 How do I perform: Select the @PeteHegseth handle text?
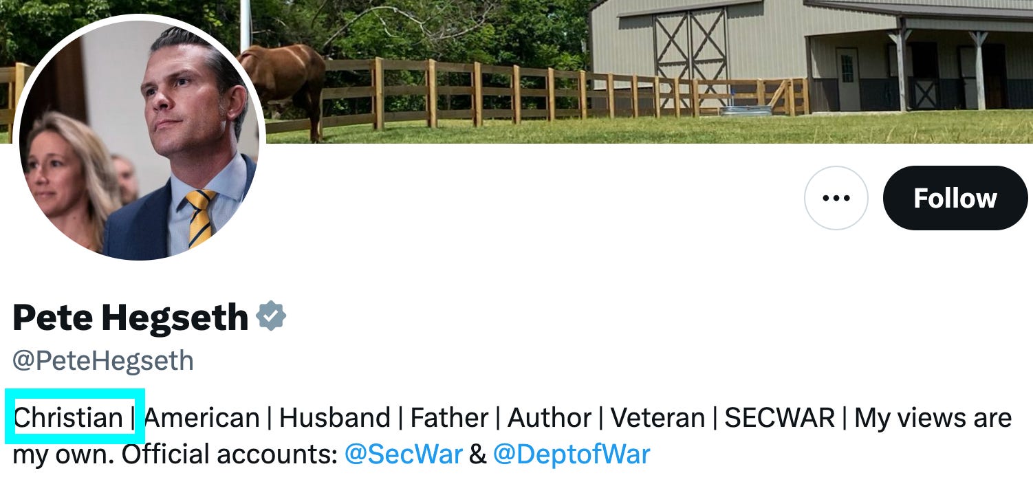tap(103, 361)
